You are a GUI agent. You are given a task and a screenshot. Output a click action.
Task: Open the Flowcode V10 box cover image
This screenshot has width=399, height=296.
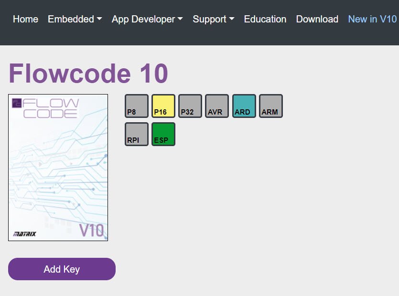click(x=58, y=168)
